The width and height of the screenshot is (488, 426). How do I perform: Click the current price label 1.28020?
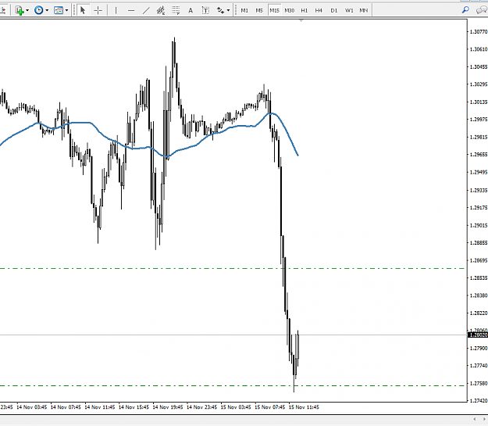pos(478,335)
